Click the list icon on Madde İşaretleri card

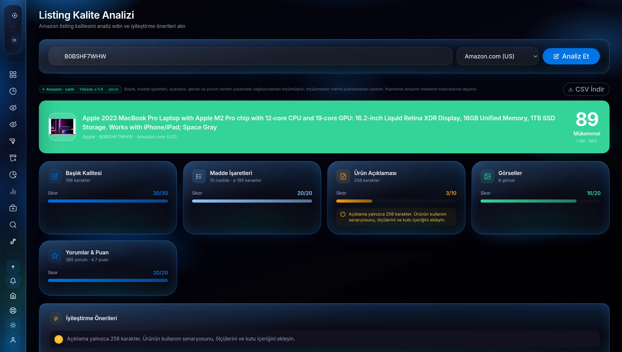point(199,176)
